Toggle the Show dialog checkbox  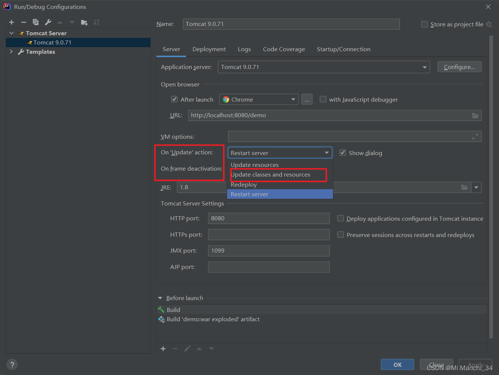(x=343, y=152)
